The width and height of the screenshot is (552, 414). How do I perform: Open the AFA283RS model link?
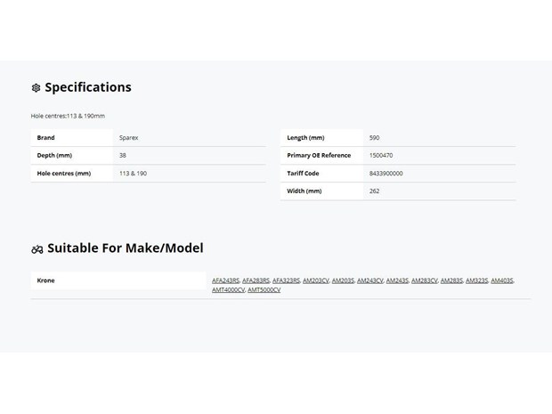[x=256, y=280]
